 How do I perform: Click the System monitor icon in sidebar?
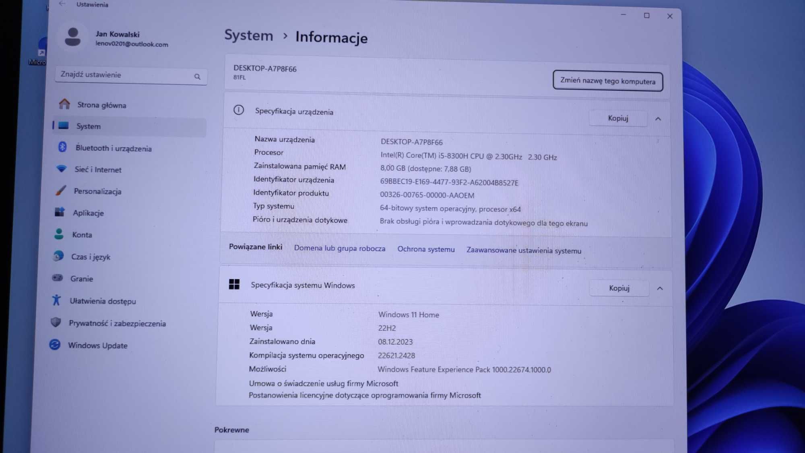pyautogui.click(x=64, y=126)
